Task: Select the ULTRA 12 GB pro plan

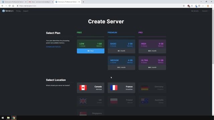Action: 152,63
